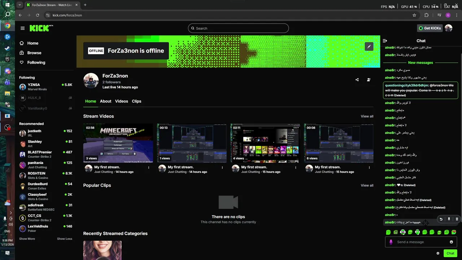View site information icon in address bar
Image resolution: width=462 pixels, height=260 pixels.
point(47,15)
